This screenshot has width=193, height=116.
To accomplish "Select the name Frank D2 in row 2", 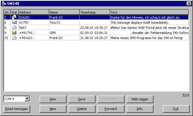I will tap(56, 17).
